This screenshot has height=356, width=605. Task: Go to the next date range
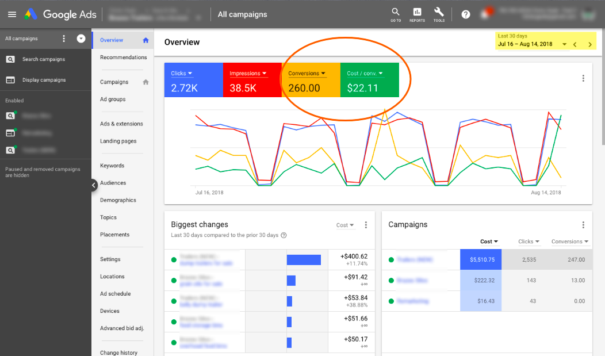pyautogui.click(x=589, y=44)
